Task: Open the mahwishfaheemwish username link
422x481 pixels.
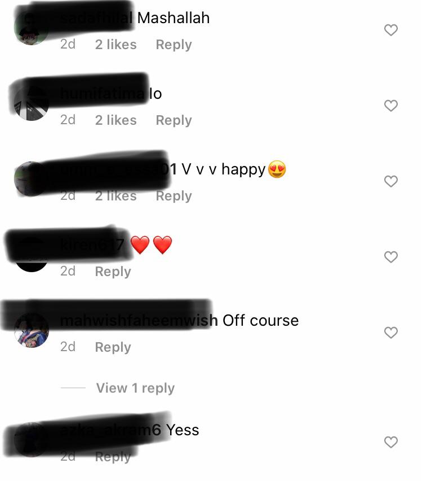Action: pyautogui.click(x=139, y=321)
